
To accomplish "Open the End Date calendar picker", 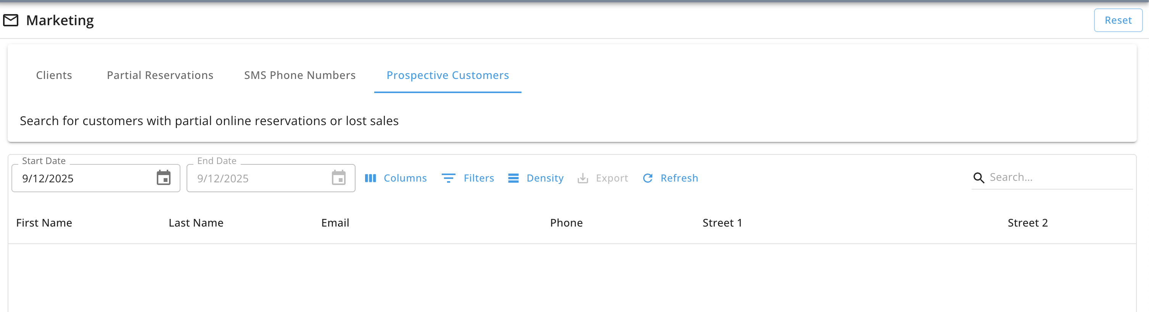I will (x=338, y=178).
